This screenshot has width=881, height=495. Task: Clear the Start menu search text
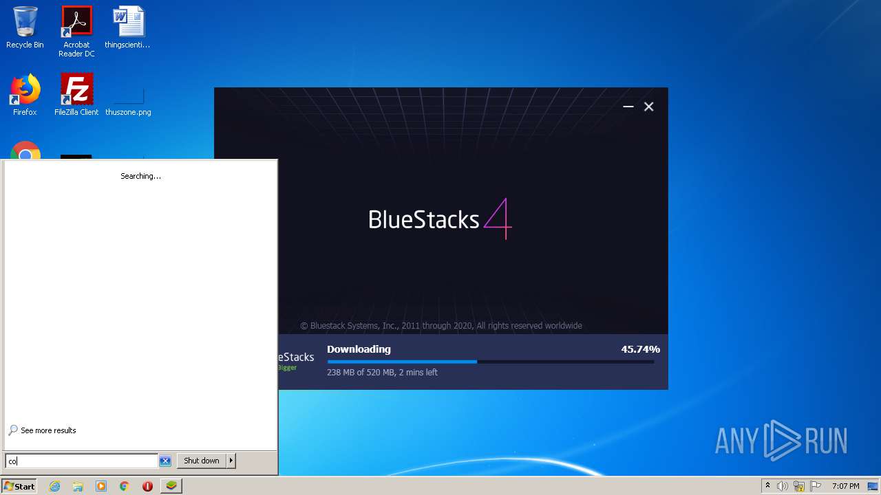[165, 461]
